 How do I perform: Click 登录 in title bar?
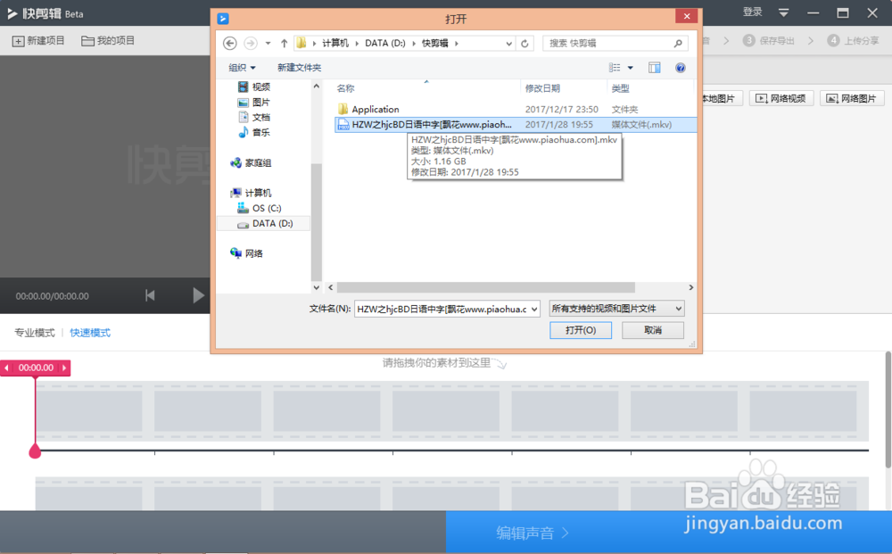pos(752,12)
